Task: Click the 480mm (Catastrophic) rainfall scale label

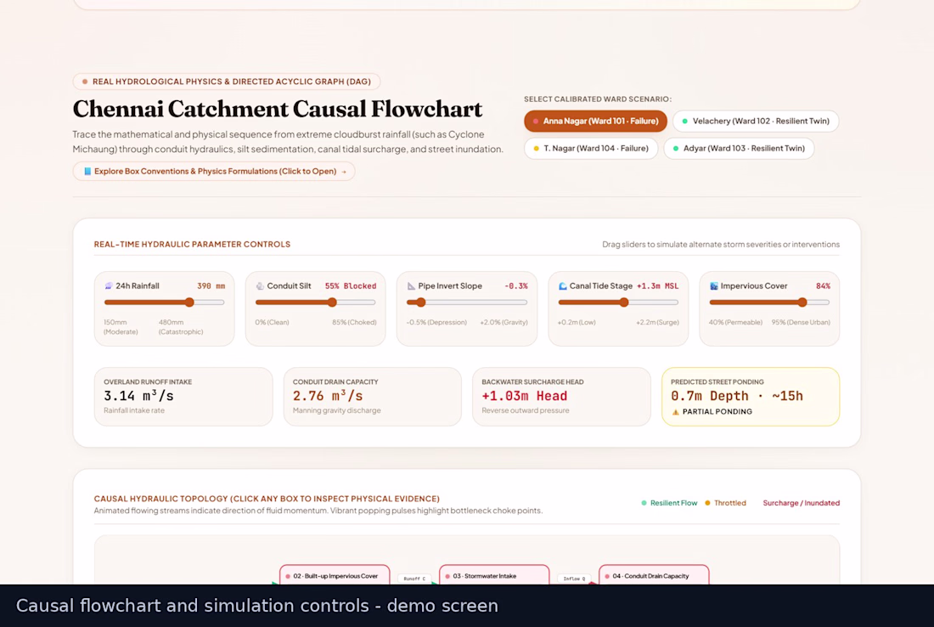Action: [181, 327]
